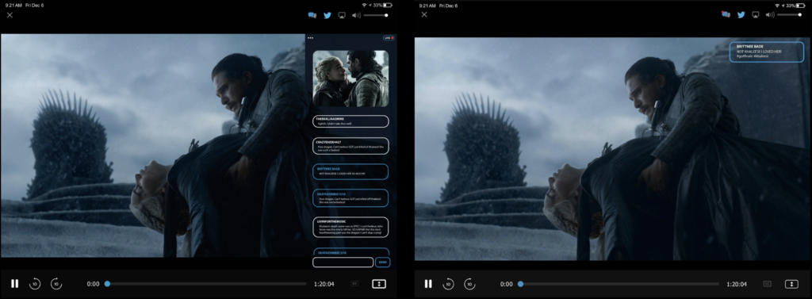Toggle chat bubbles icon in the chat-panel screen
Screen dimensions: 812x299
point(312,16)
